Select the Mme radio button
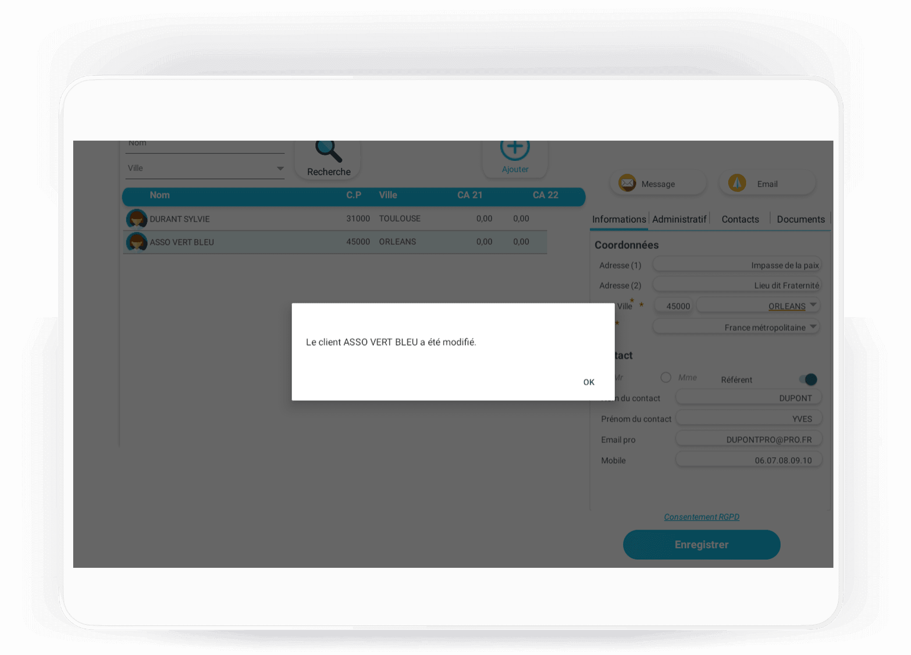 665,377
